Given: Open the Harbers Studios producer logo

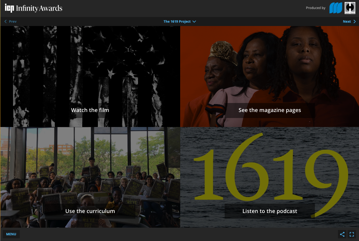Looking at the screenshot, I should click(350, 8).
